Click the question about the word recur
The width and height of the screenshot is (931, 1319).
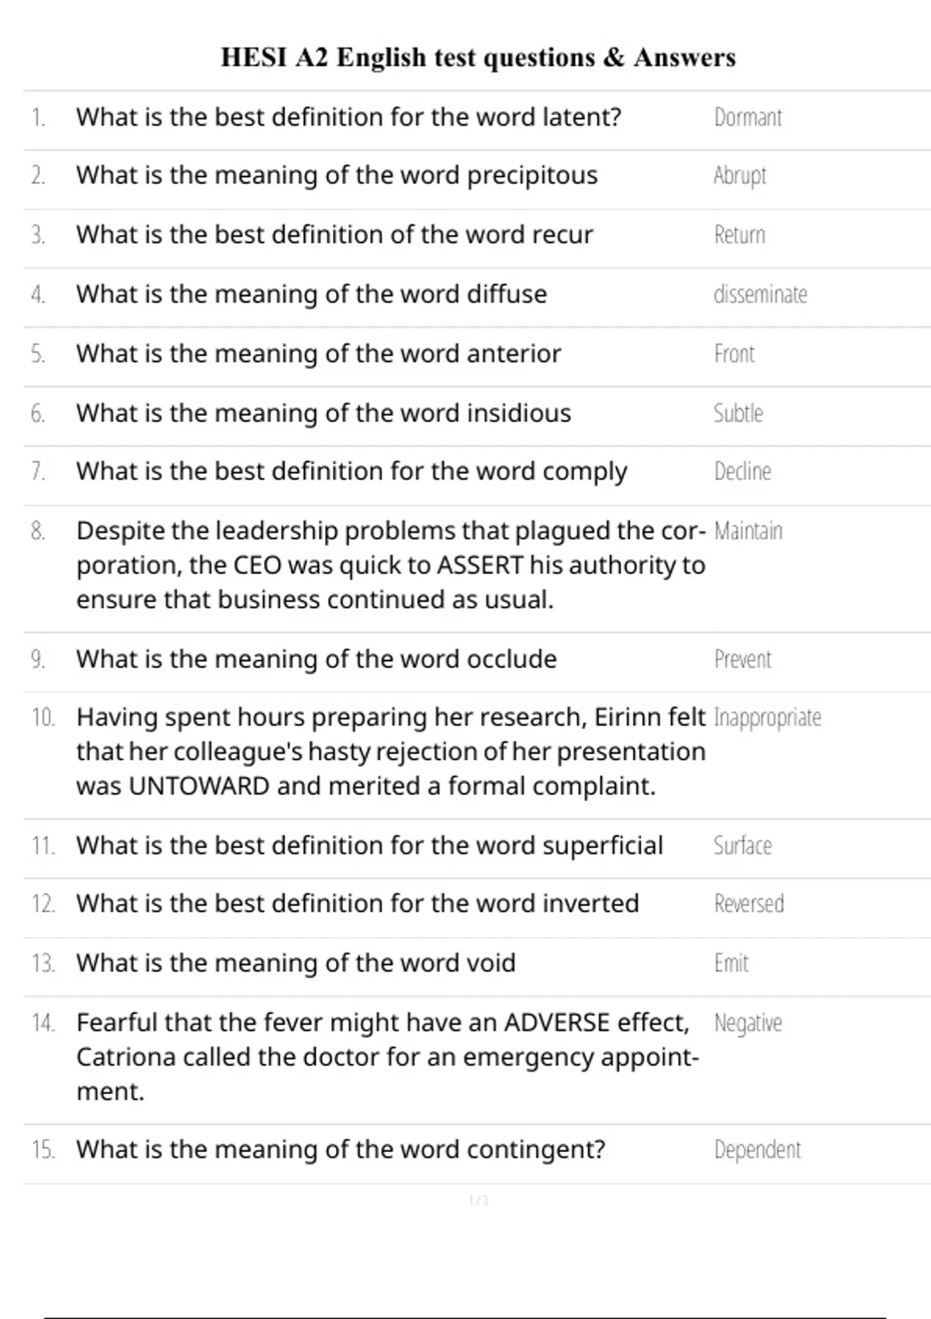tap(334, 234)
